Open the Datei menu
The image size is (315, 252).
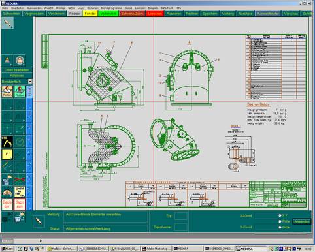(5, 8)
